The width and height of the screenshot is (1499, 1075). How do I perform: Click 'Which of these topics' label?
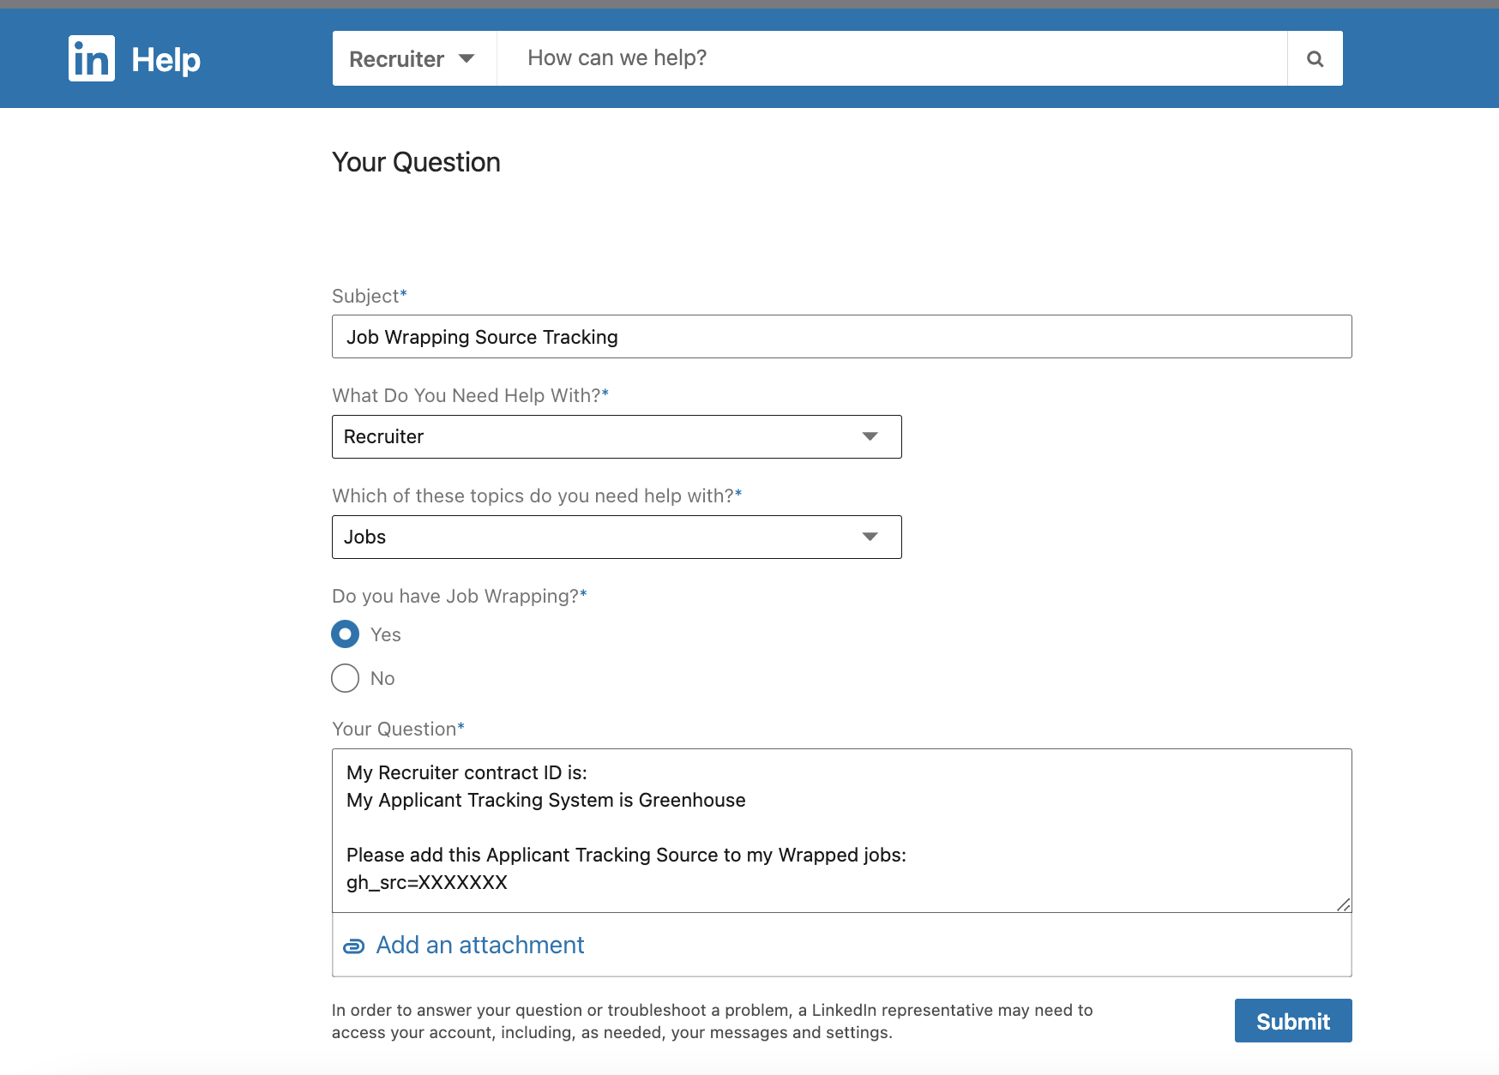click(x=537, y=495)
